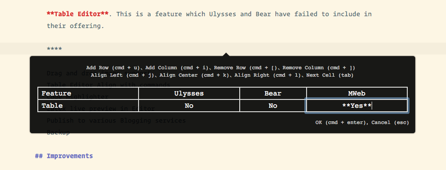Select the Bear header cell

click(x=273, y=93)
